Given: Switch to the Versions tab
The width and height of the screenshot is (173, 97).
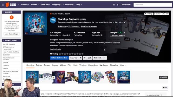Looking at the screenshot, I should tap(83, 65).
